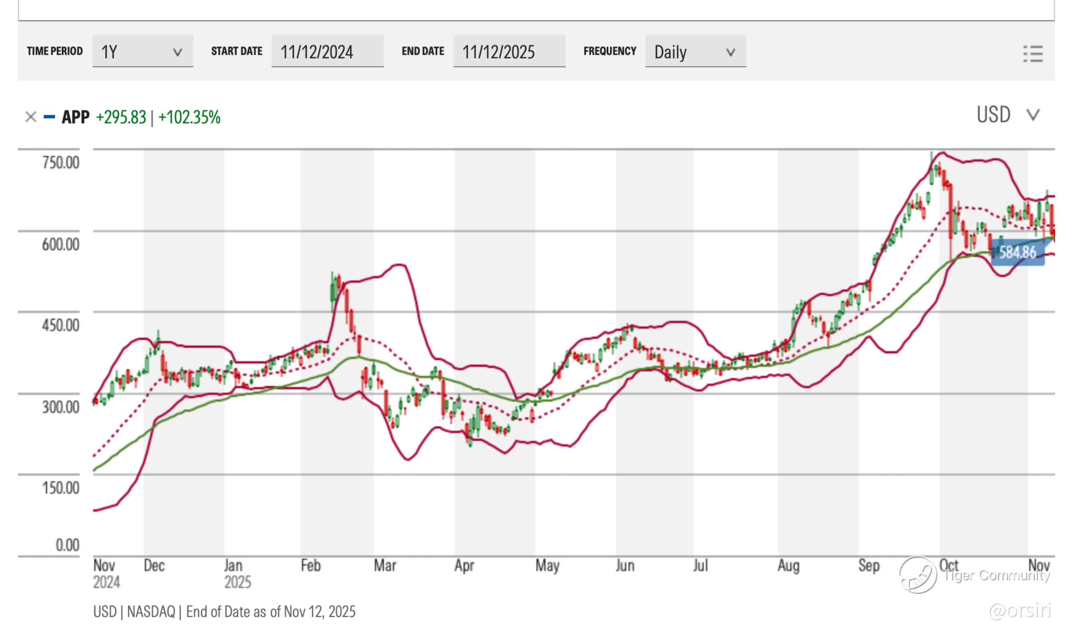The image size is (1073, 635).
Task: Click the Start Date field 11/12/2024
Action: (327, 51)
